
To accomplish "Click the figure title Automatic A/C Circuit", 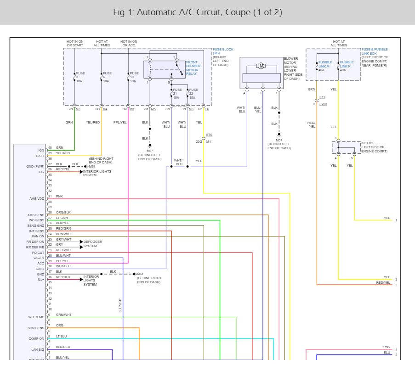I will [198, 12].
